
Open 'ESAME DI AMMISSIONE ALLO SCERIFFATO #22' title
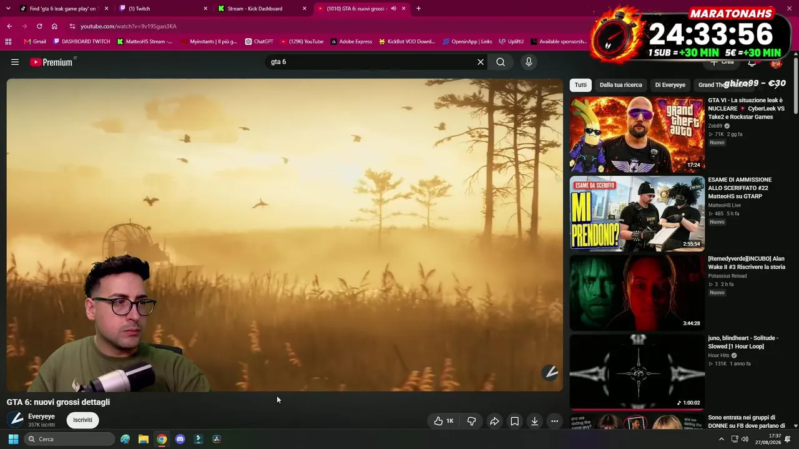[740, 188]
